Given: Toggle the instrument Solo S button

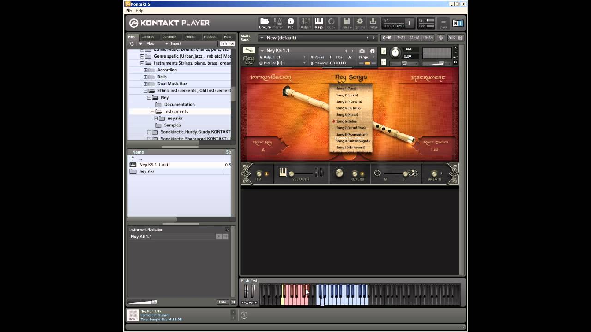Looking at the screenshot, I should coord(384,51).
